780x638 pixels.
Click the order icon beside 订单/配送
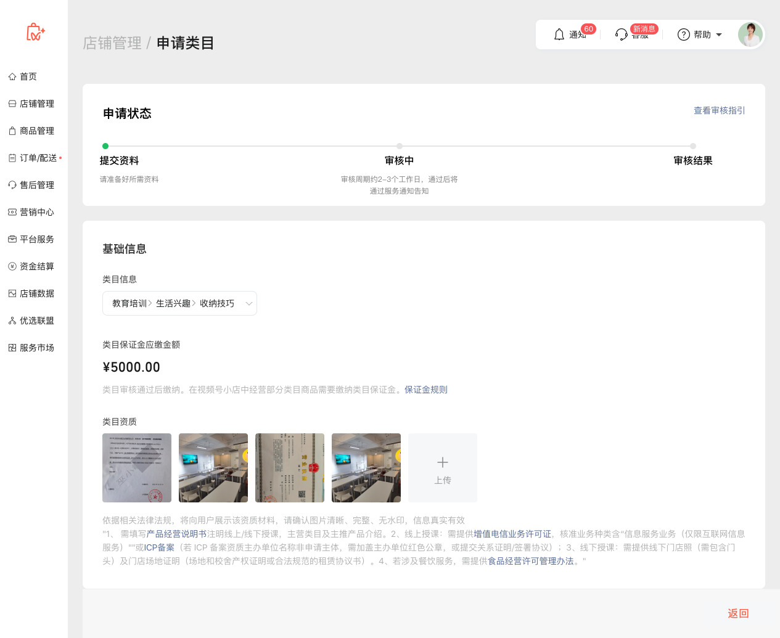[12, 158]
